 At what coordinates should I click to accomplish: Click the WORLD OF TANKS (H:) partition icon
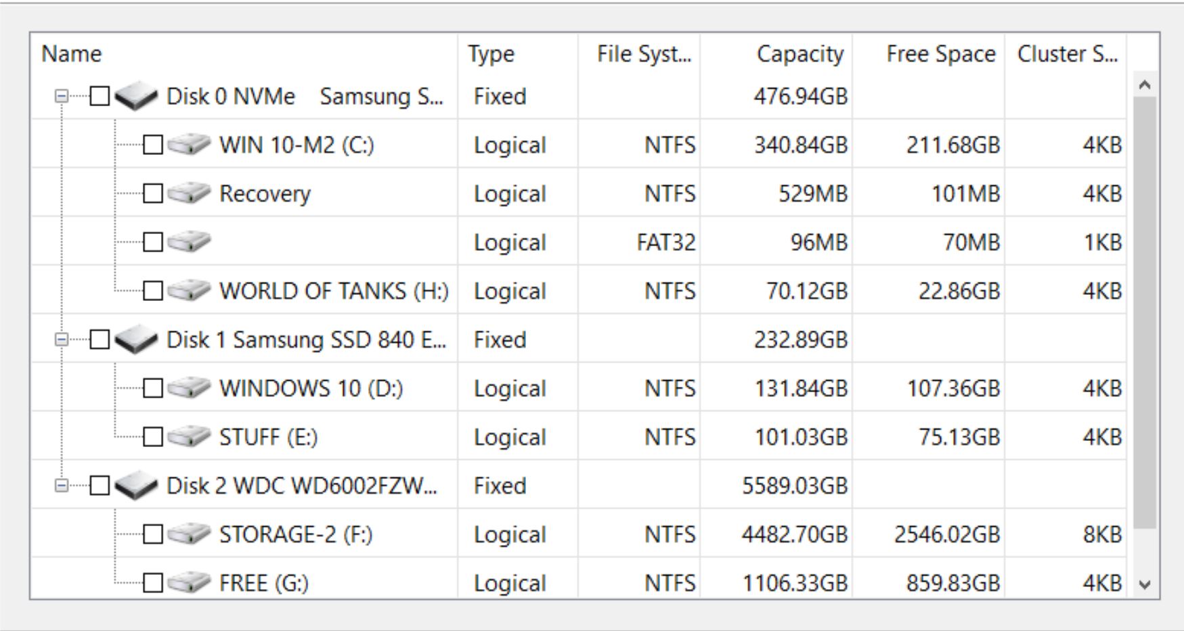[x=190, y=291]
